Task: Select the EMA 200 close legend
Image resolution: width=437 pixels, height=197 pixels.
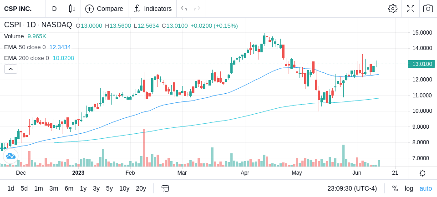Action: coord(26,58)
